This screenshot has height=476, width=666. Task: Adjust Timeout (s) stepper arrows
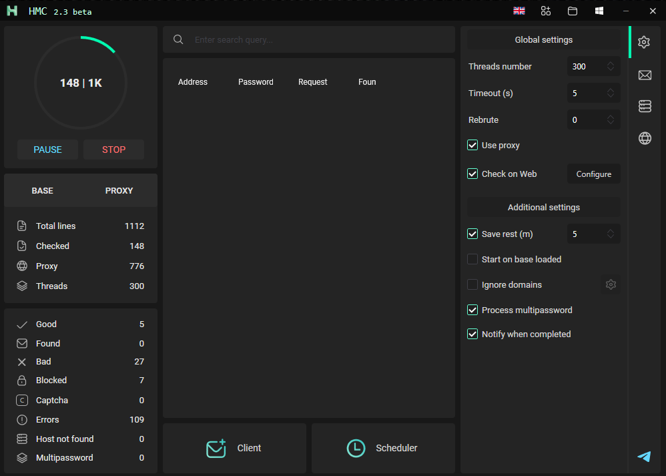click(611, 93)
